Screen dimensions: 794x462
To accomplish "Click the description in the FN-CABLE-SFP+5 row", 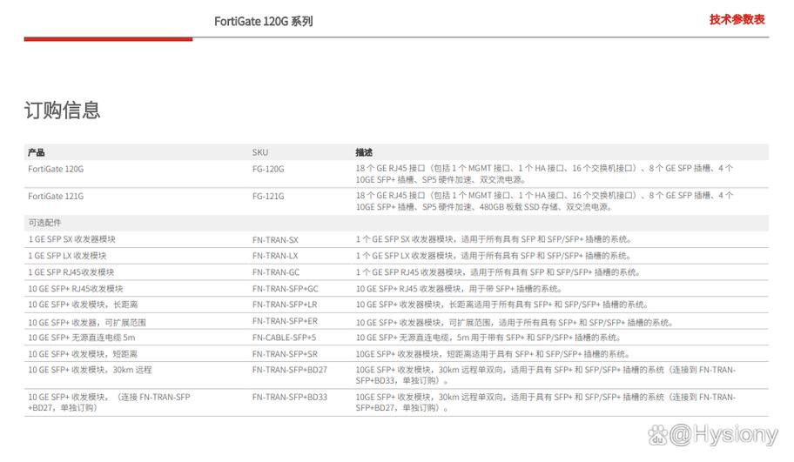I will tap(488, 338).
